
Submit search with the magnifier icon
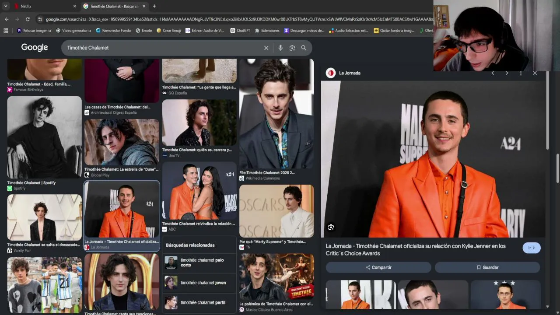coord(304,48)
